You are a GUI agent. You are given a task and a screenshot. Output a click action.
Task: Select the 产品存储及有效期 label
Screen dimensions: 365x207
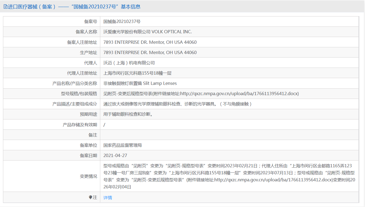80,125
